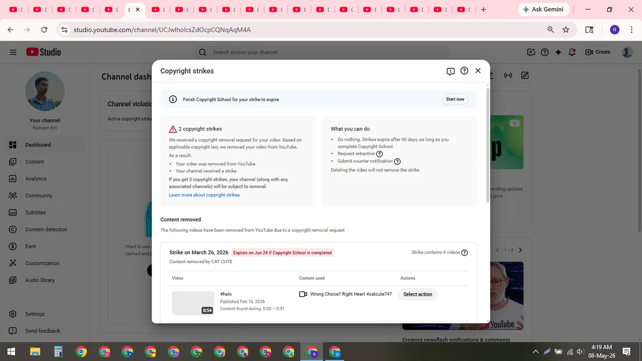The image size is (642, 361).
Task: Click the YouTube Studio logo
Action: pos(44,52)
